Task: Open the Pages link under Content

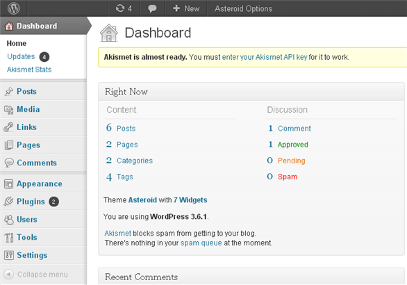Action: coord(127,145)
